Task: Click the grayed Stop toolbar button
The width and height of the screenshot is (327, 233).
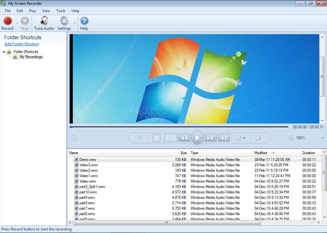Action: tap(25, 23)
